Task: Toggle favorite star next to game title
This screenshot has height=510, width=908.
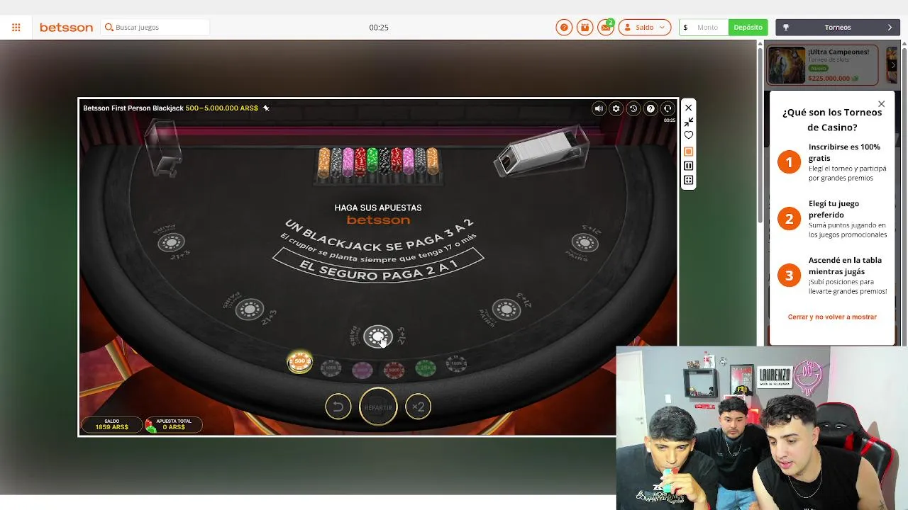Action: [x=266, y=108]
